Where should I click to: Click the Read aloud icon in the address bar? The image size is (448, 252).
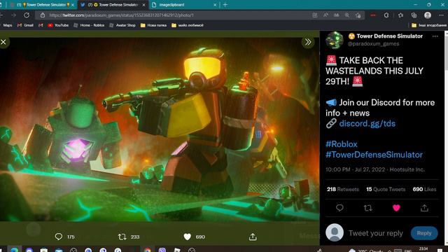(325, 15)
